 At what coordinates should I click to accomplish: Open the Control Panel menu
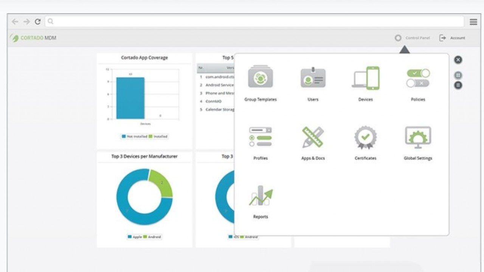coord(413,38)
